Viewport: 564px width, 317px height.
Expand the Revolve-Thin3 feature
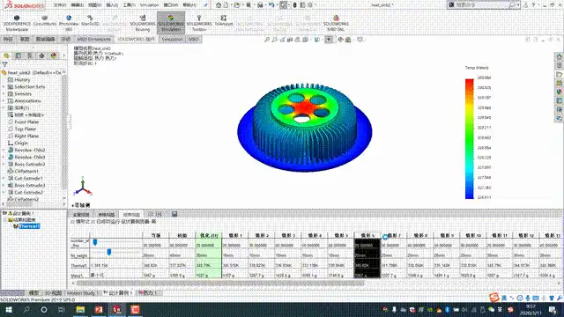click(4, 157)
